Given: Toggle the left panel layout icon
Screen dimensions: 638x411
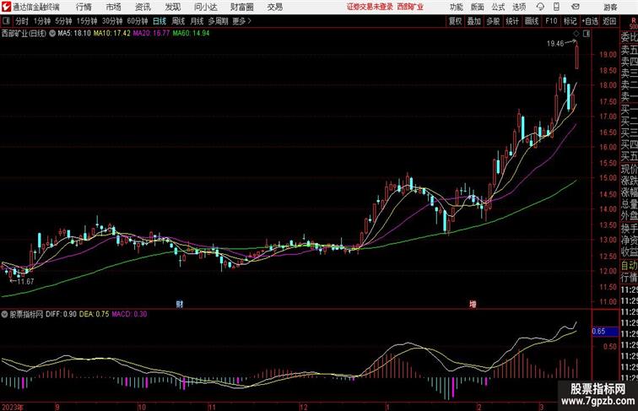Looking at the screenshot, I should tap(6, 21).
